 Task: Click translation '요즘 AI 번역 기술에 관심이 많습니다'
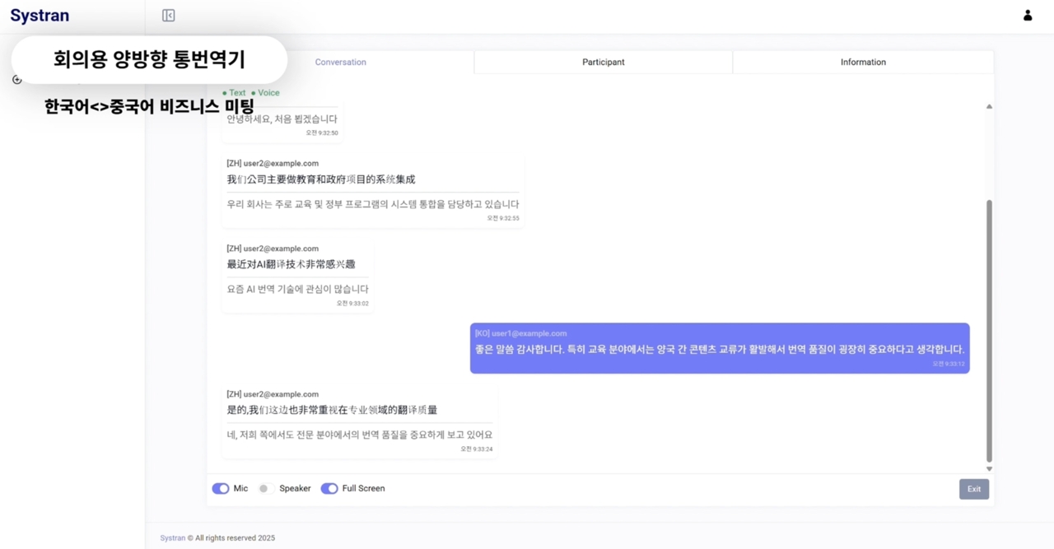(x=297, y=289)
